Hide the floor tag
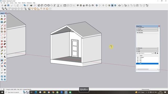This screenshot has width=168, height=94. [138, 60]
